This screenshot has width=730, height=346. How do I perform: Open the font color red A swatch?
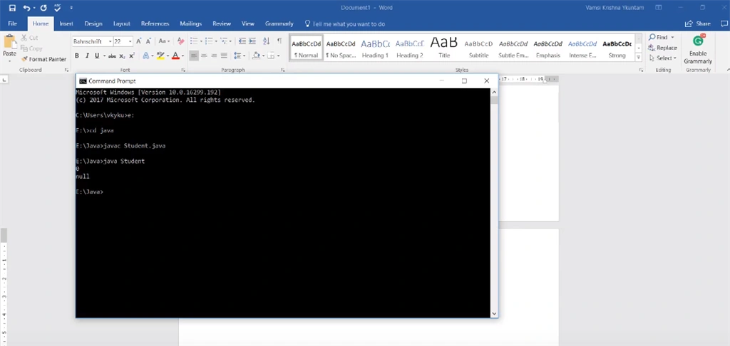175,56
